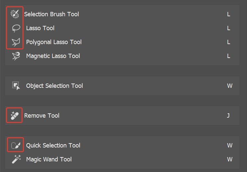247x172 pixels.
Task: Click the W shortcut beside Magic Wand Tool
Action: 229,159
